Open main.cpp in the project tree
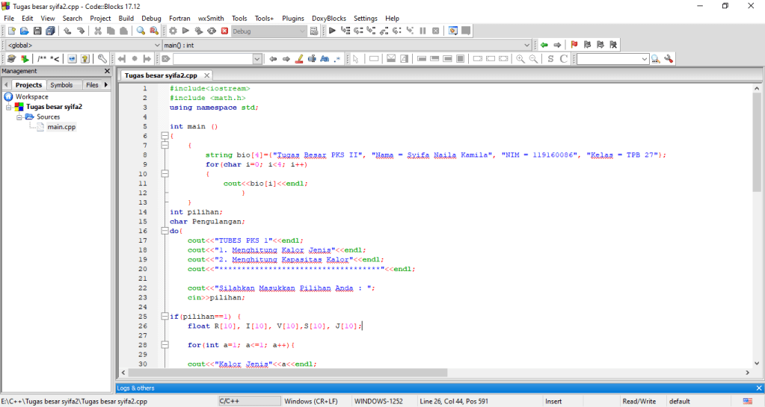 click(61, 127)
